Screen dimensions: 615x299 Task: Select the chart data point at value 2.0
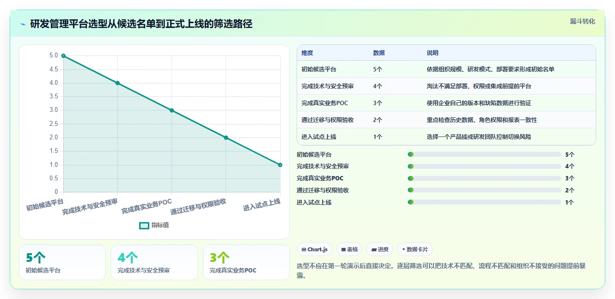tap(226, 137)
